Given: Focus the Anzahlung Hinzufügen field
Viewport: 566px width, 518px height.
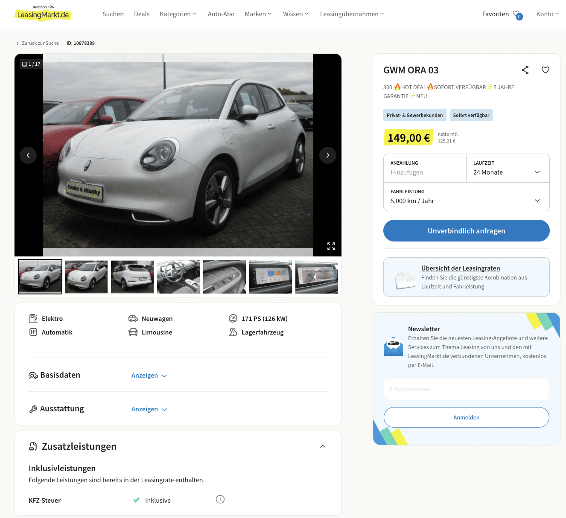Looking at the screenshot, I should (425, 168).
